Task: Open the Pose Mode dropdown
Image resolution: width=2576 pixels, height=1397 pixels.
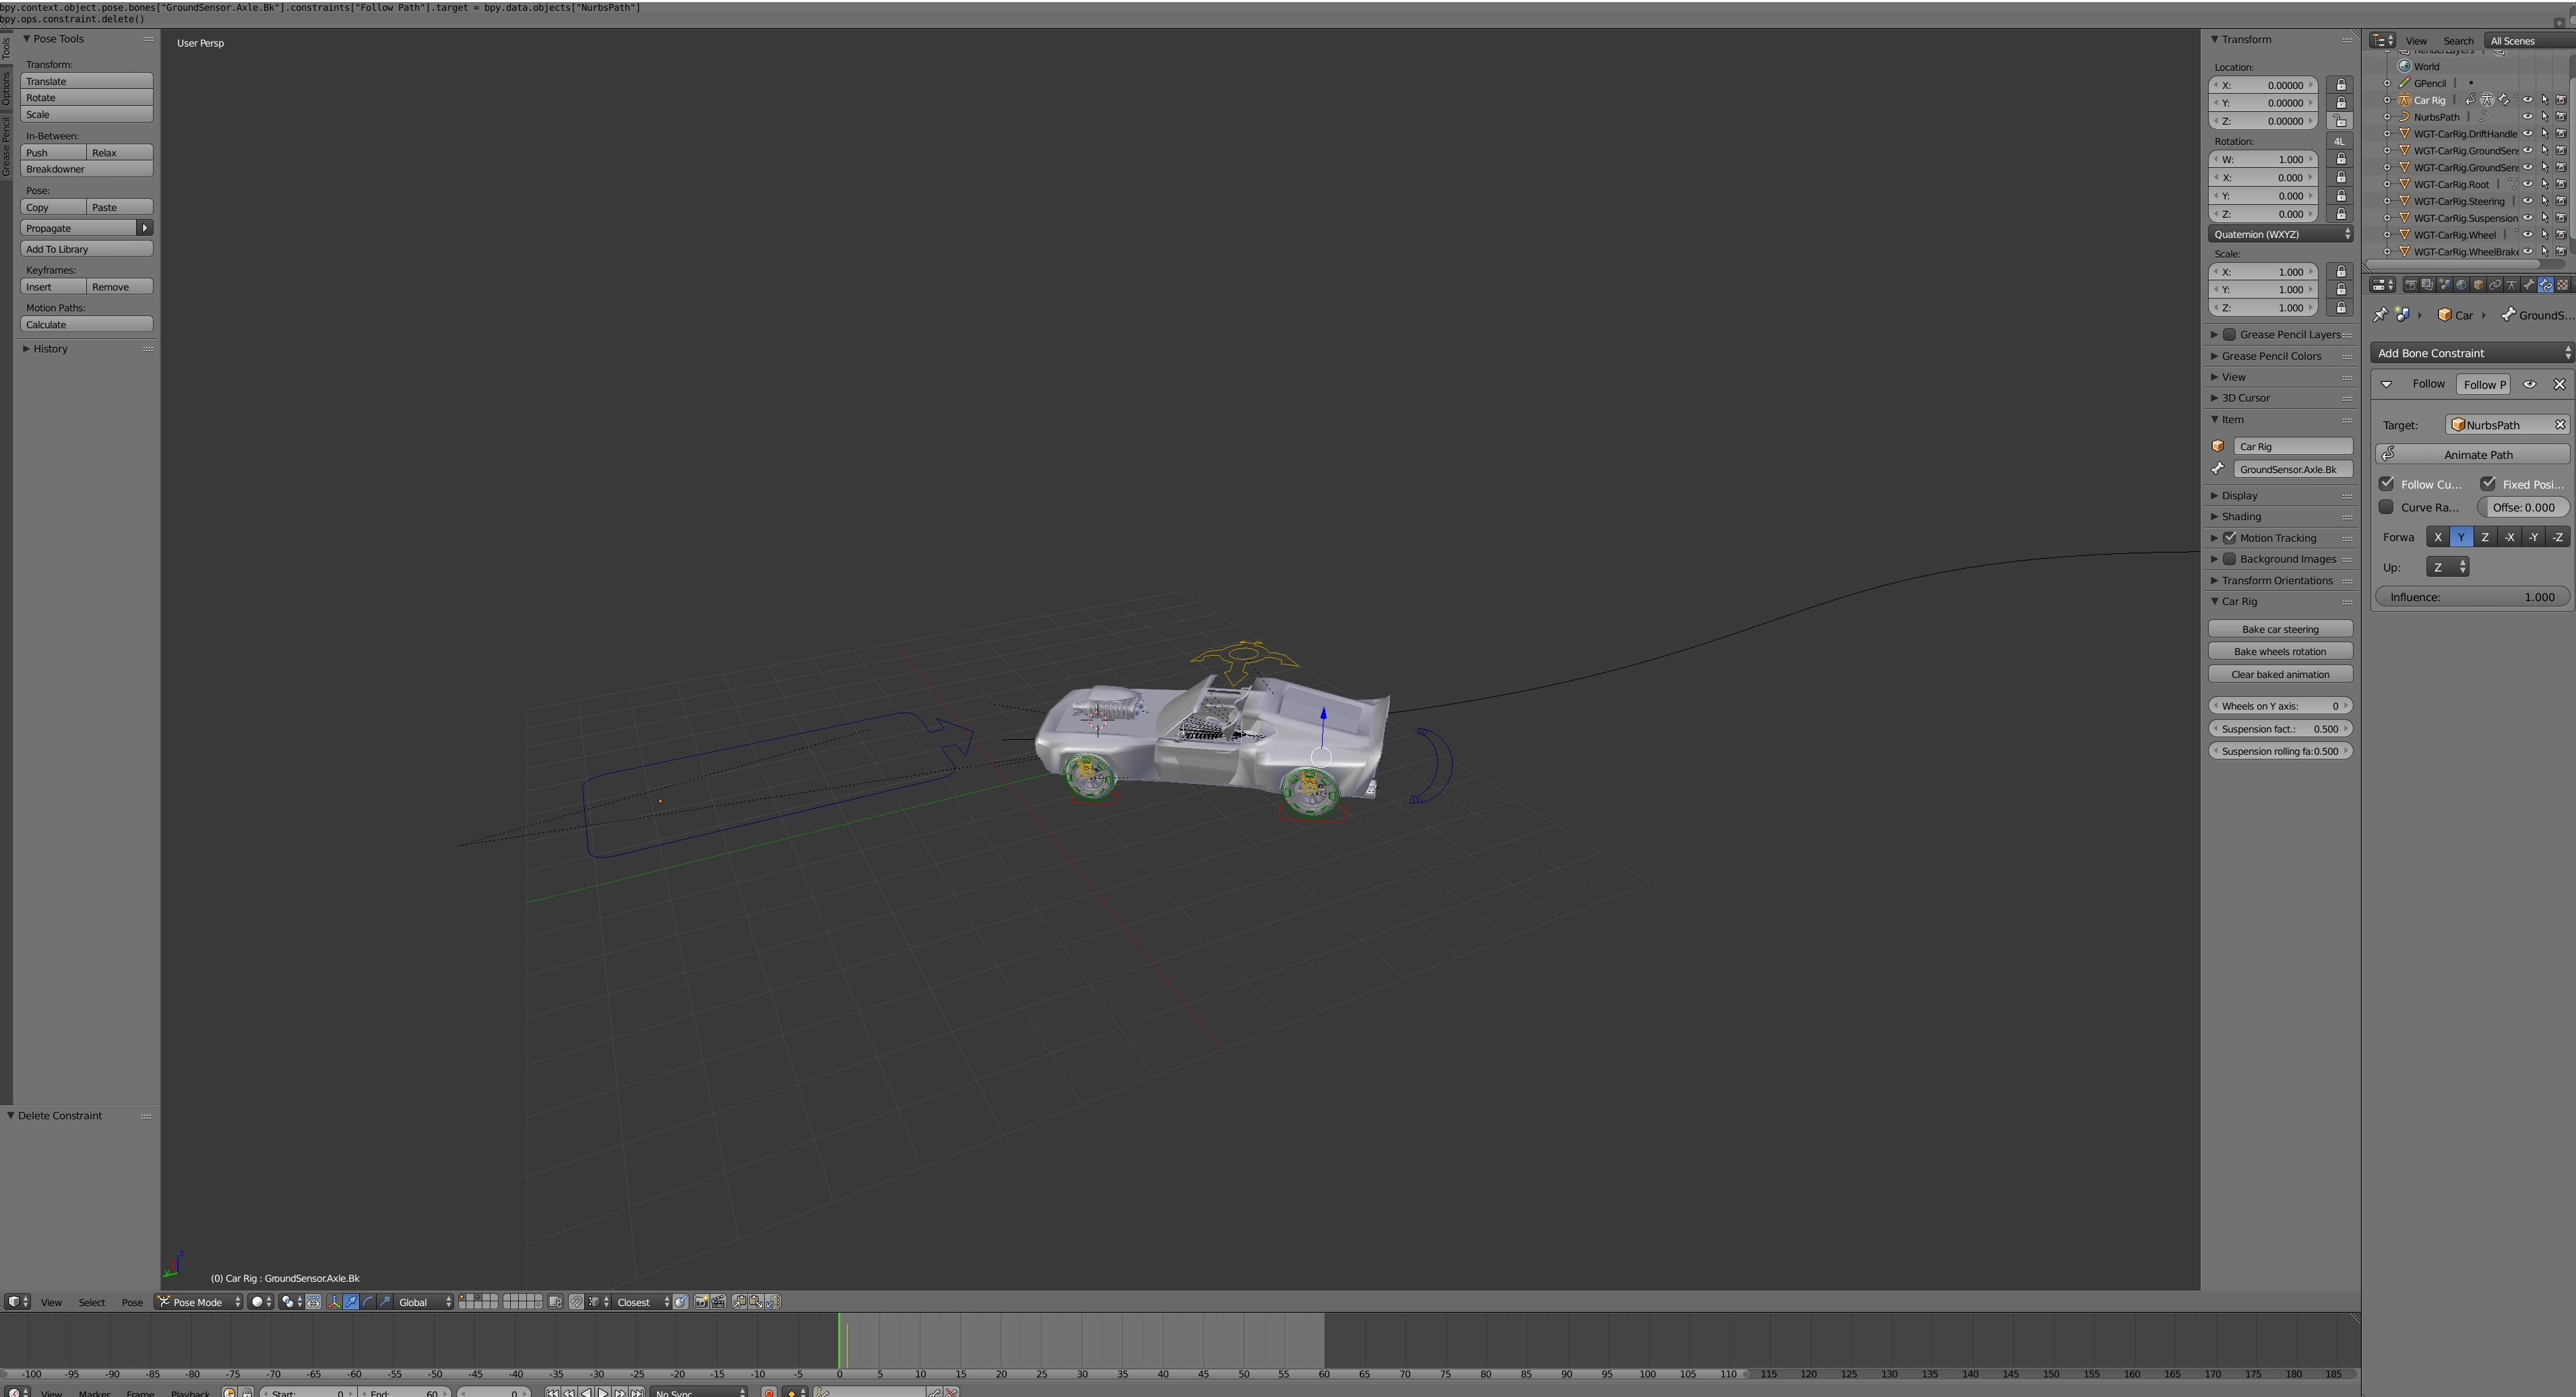Action: (x=199, y=1302)
